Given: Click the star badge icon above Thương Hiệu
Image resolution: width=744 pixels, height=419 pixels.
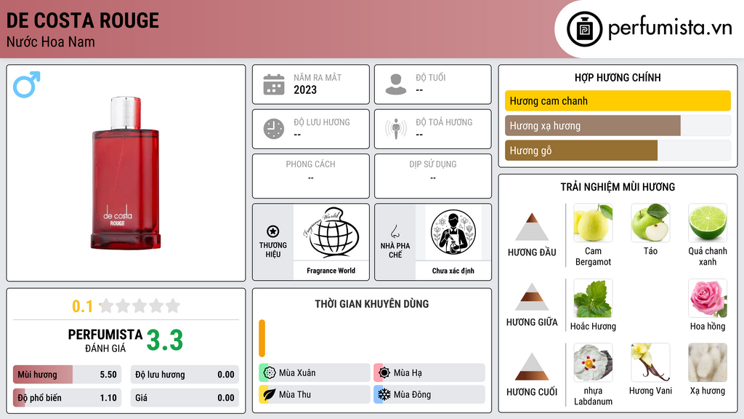Looking at the screenshot, I should click(x=273, y=231).
